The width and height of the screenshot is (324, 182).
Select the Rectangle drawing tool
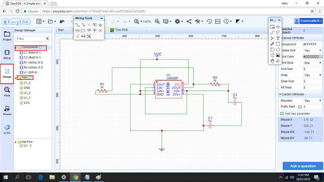(278, 44)
